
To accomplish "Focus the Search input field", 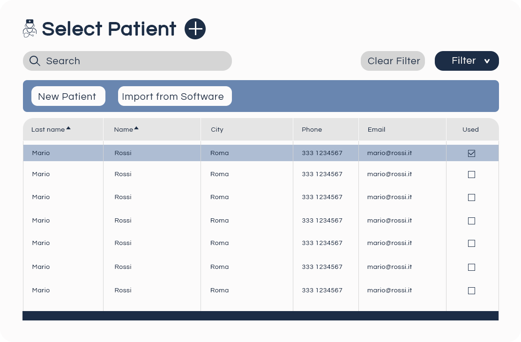I will [x=136, y=61].
